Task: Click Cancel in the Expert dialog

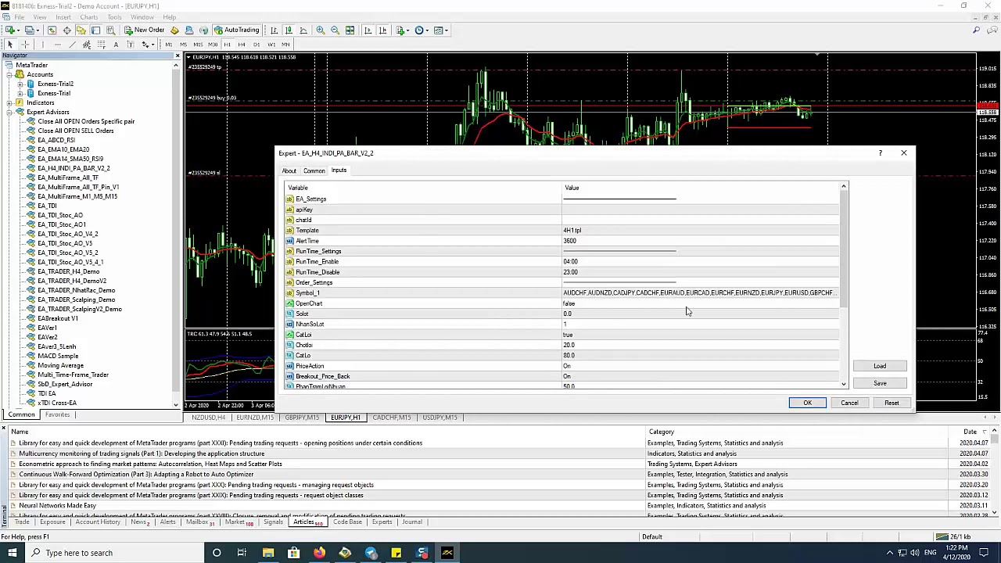Action: pyautogui.click(x=849, y=403)
